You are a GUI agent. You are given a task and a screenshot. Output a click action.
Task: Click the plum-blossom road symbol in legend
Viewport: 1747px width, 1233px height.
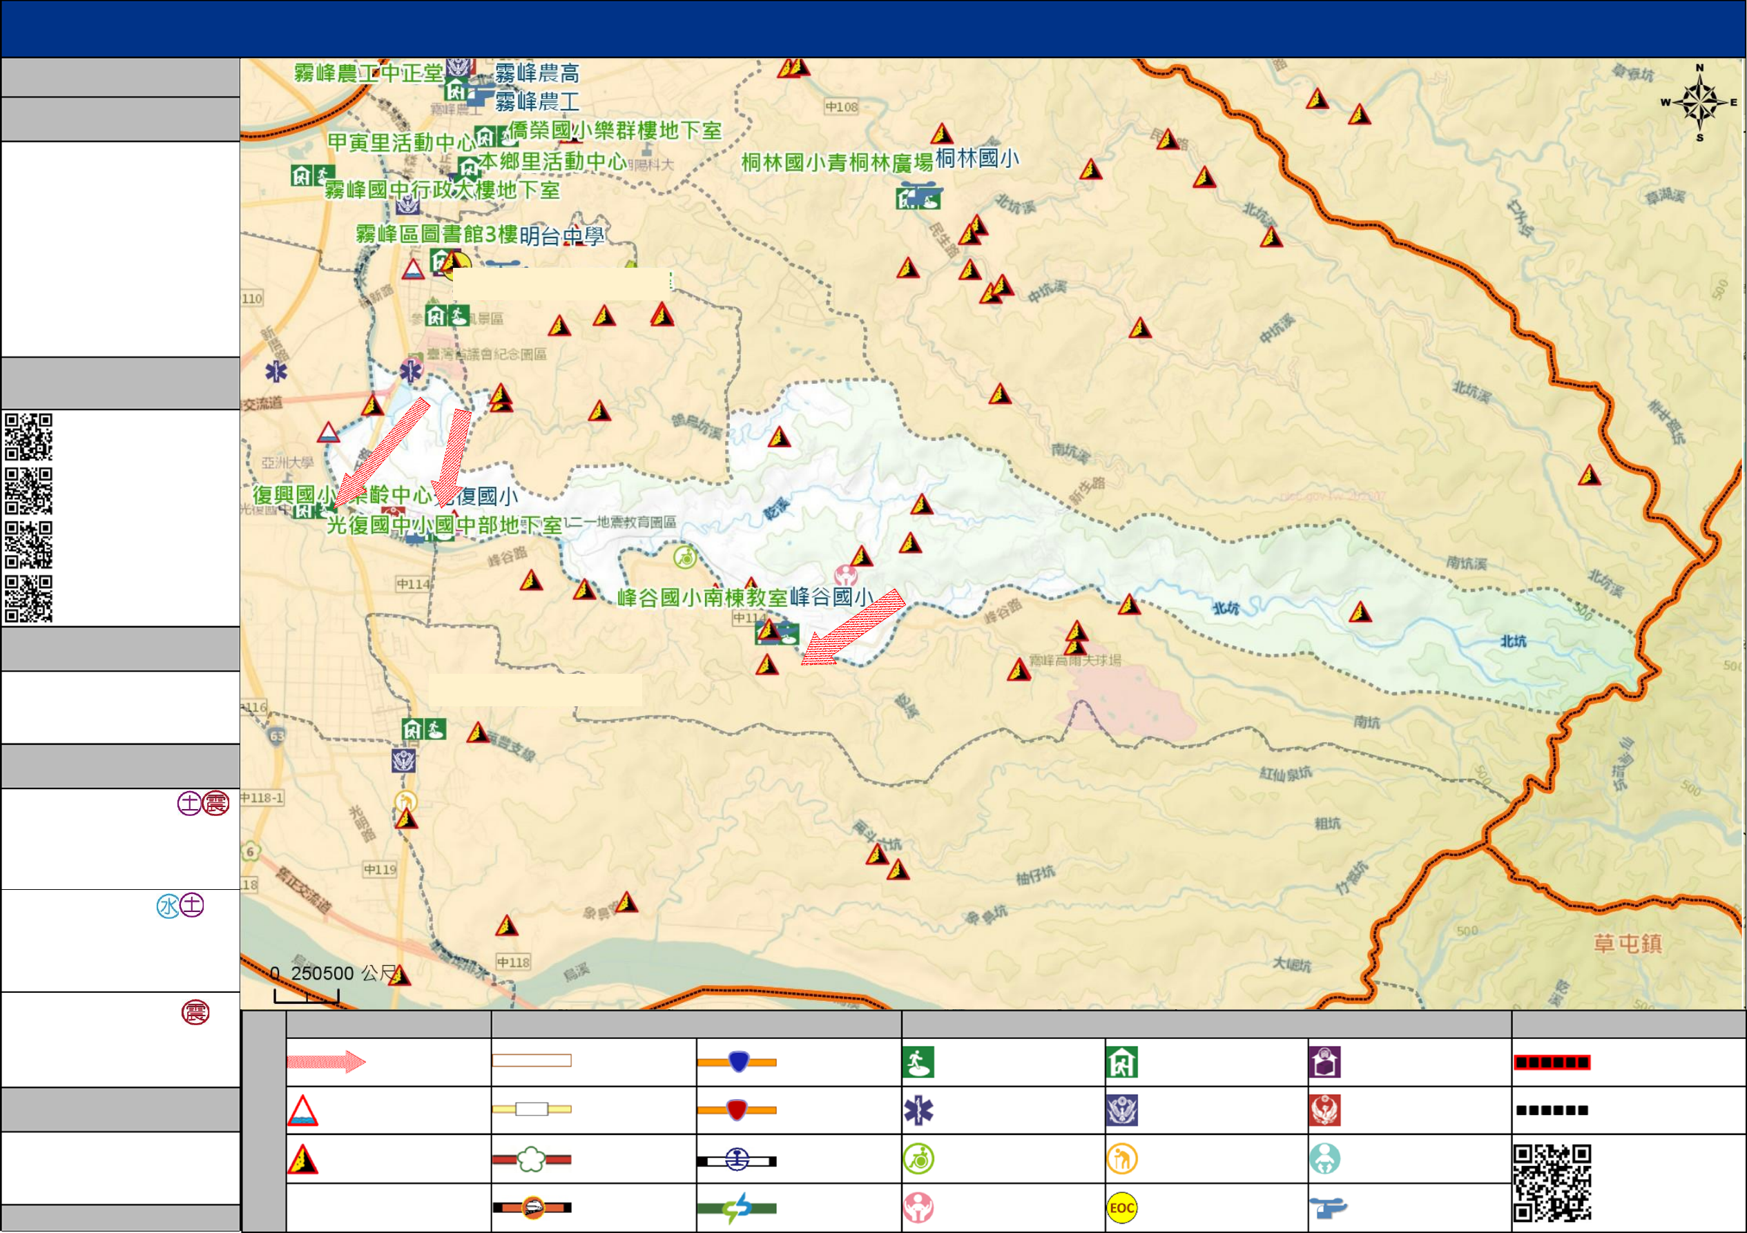click(532, 1159)
